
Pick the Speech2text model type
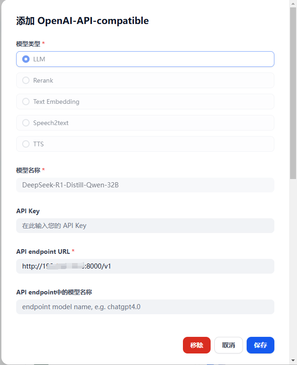[x=145, y=123]
